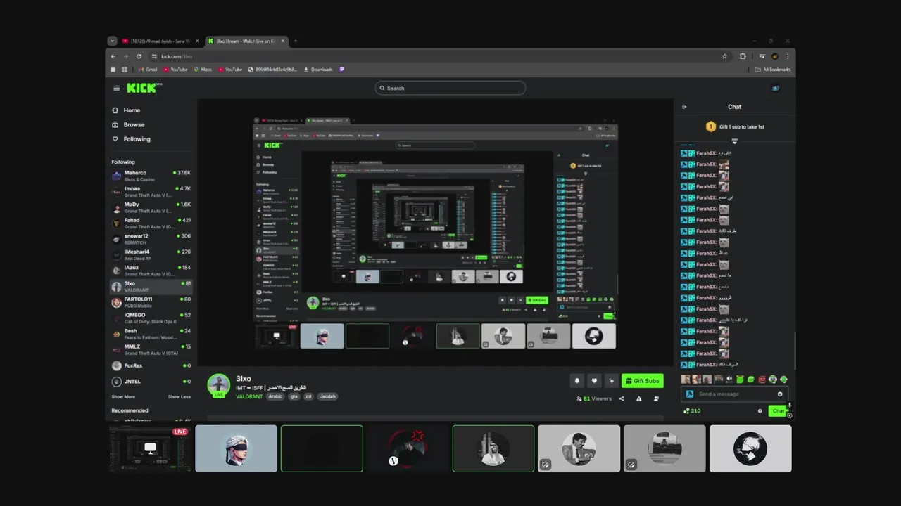The height and width of the screenshot is (506, 901).
Task: Toggle stream notifications with the bell icon
Action: [577, 381]
